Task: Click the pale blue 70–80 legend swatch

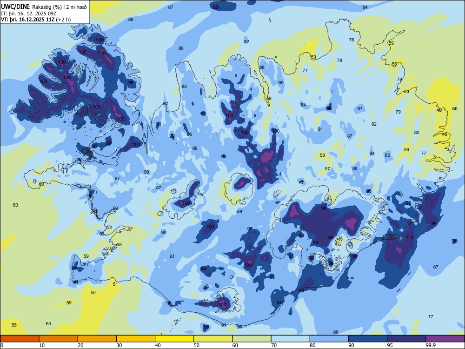Action: [x=290, y=339]
